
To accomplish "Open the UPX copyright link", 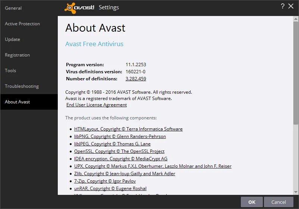I will pos(153,166).
